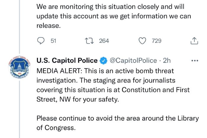
Task: Open the U.S. Capitol Police avatar
Action: coord(20,67)
